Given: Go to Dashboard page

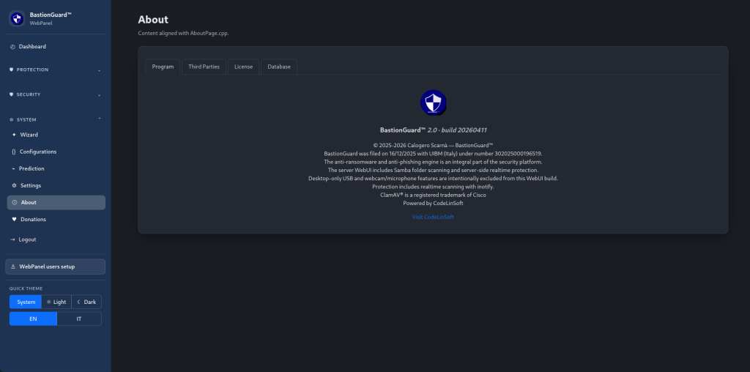Looking at the screenshot, I should coord(56,47).
